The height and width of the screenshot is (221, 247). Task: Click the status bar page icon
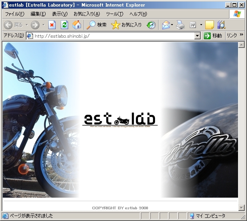point(5,216)
